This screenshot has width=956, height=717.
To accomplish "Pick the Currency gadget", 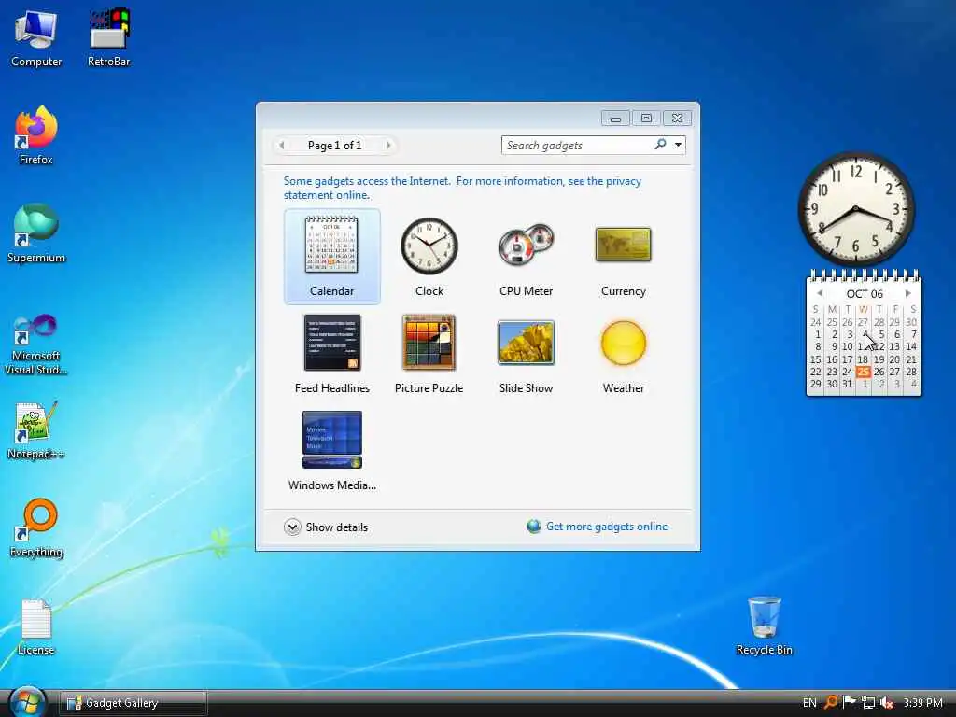I will pyautogui.click(x=623, y=245).
